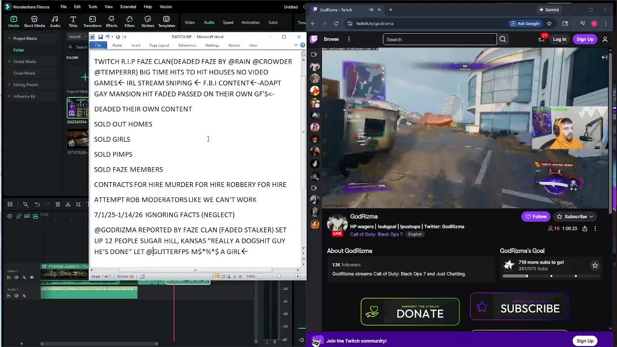Click the Undo arrow in Filmora timeline toolbar
The image size is (617, 347).
tap(37, 204)
